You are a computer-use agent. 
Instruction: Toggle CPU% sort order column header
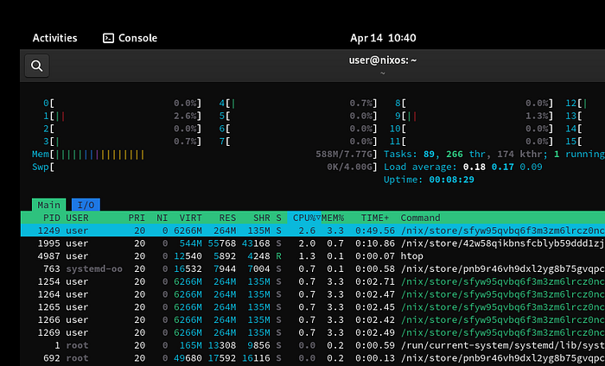click(x=304, y=218)
